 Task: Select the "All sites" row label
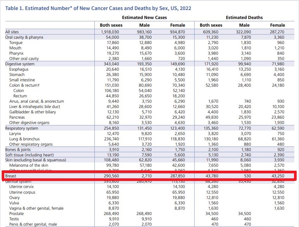coord(12,32)
